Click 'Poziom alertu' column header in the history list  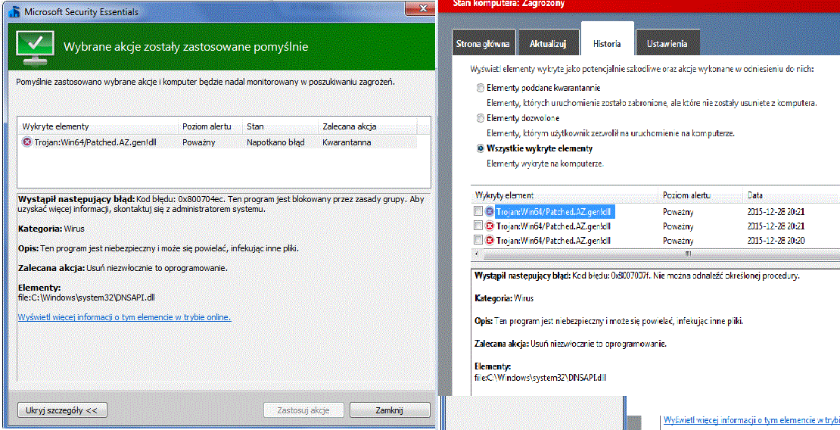(701, 195)
